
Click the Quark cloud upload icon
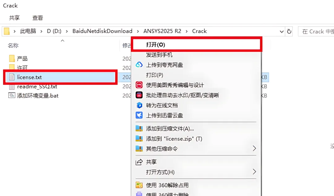[139, 65]
